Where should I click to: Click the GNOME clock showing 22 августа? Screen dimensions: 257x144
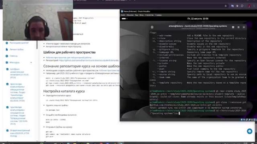198,19
